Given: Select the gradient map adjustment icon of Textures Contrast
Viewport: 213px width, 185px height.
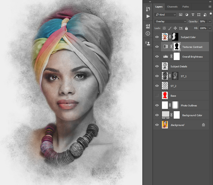Looking at the screenshot, I should click(166, 46).
